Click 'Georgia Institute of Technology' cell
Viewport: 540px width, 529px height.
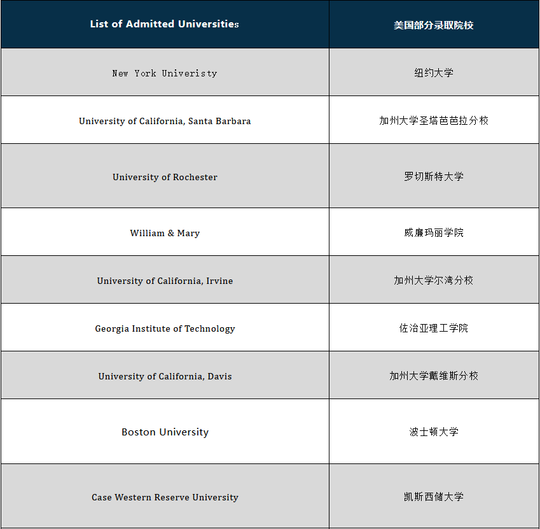pos(165,328)
